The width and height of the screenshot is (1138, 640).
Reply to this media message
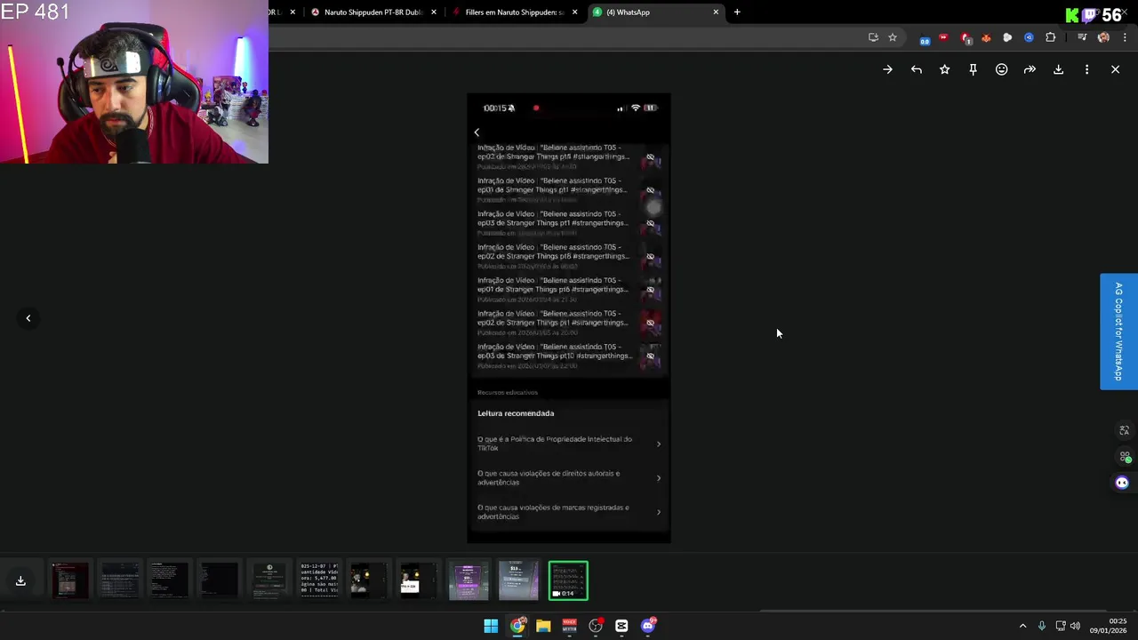click(x=916, y=69)
